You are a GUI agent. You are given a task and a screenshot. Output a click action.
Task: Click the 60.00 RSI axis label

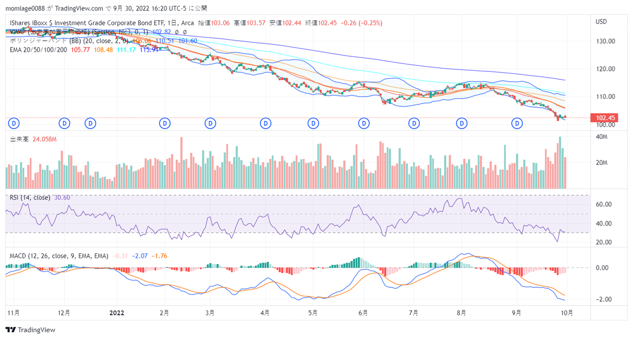605,204
